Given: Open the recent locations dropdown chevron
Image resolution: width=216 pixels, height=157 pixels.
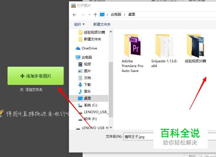Looking at the screenshot, I should pyautogui.click(x=89, y=15).
